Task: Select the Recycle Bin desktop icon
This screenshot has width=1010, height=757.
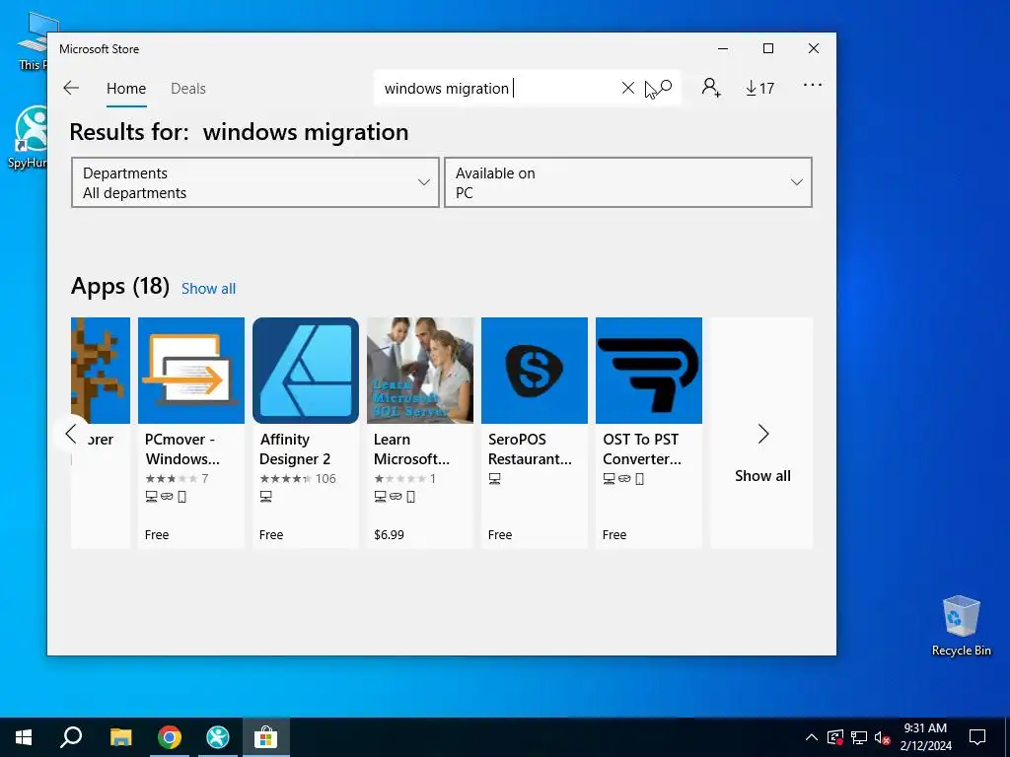Action: coord(961,626)
